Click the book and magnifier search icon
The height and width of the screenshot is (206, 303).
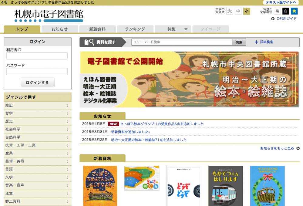coord(89,42)
